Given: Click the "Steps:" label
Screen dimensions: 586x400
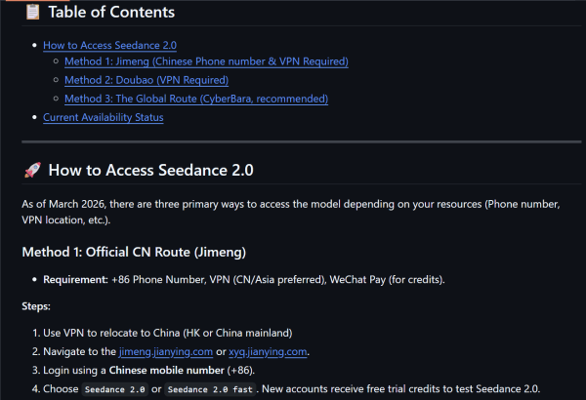Looking at the screenshot, I should pyautogui.click(x=36, y=306).
